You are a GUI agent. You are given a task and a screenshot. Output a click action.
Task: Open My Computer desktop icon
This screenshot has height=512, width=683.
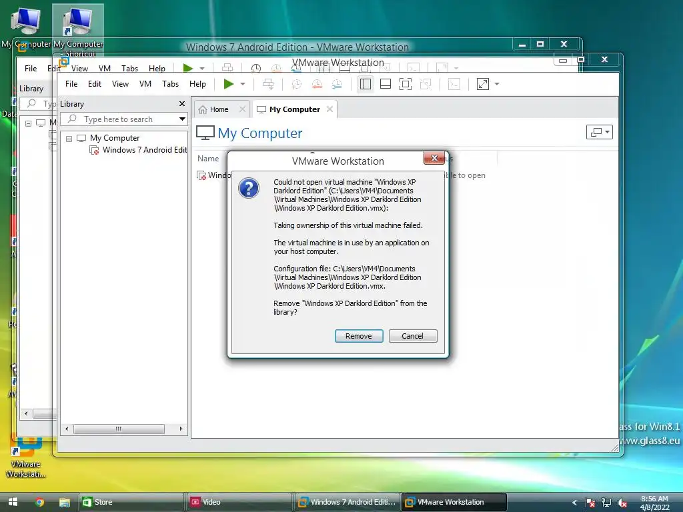[26, 27]
